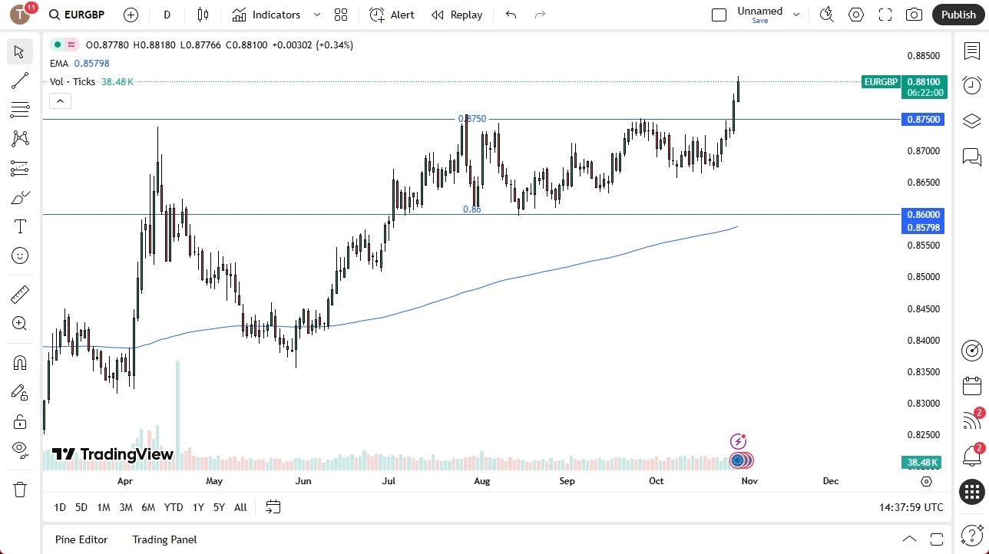Pick the Emoji sticker tool
This screenshot has height=554, width=989.
pyautogui.click(x=19, y=256)
